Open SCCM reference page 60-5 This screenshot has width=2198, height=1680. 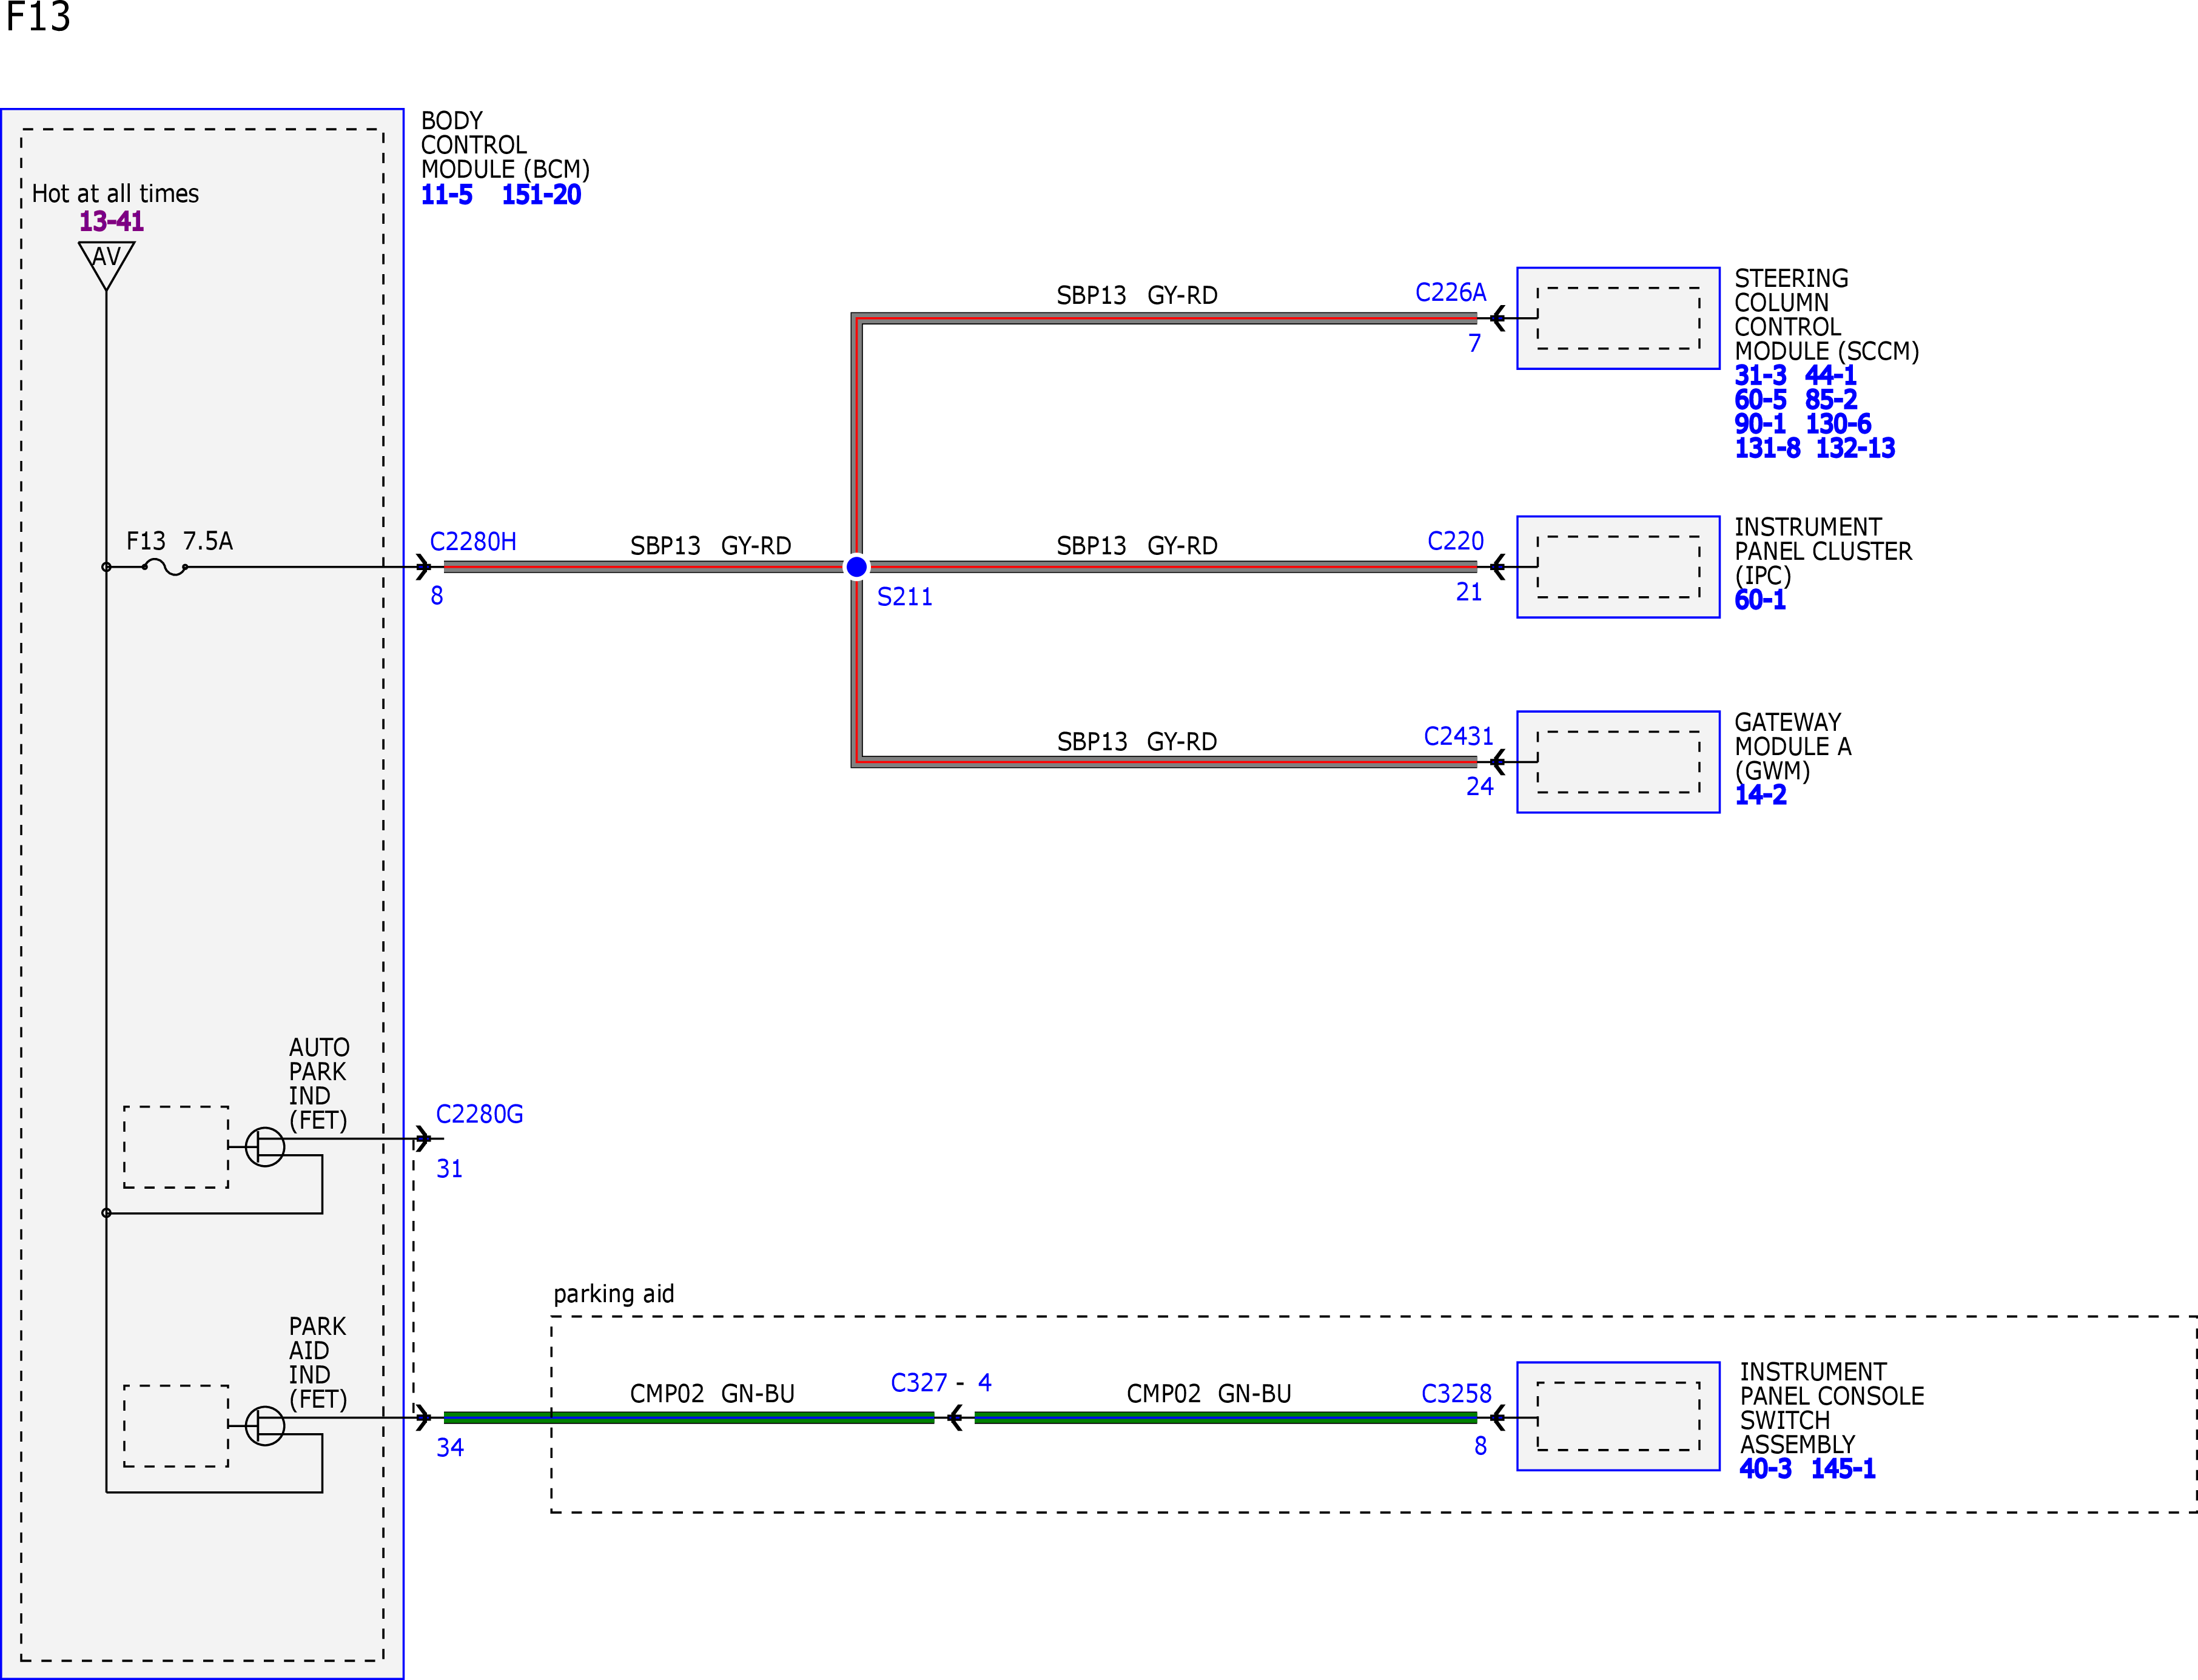tap(1760, 400)
